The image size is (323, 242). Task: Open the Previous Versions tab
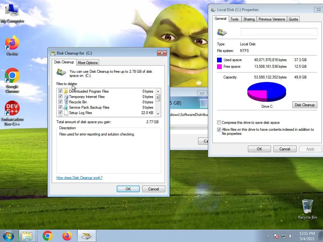[x=272, y=19]
